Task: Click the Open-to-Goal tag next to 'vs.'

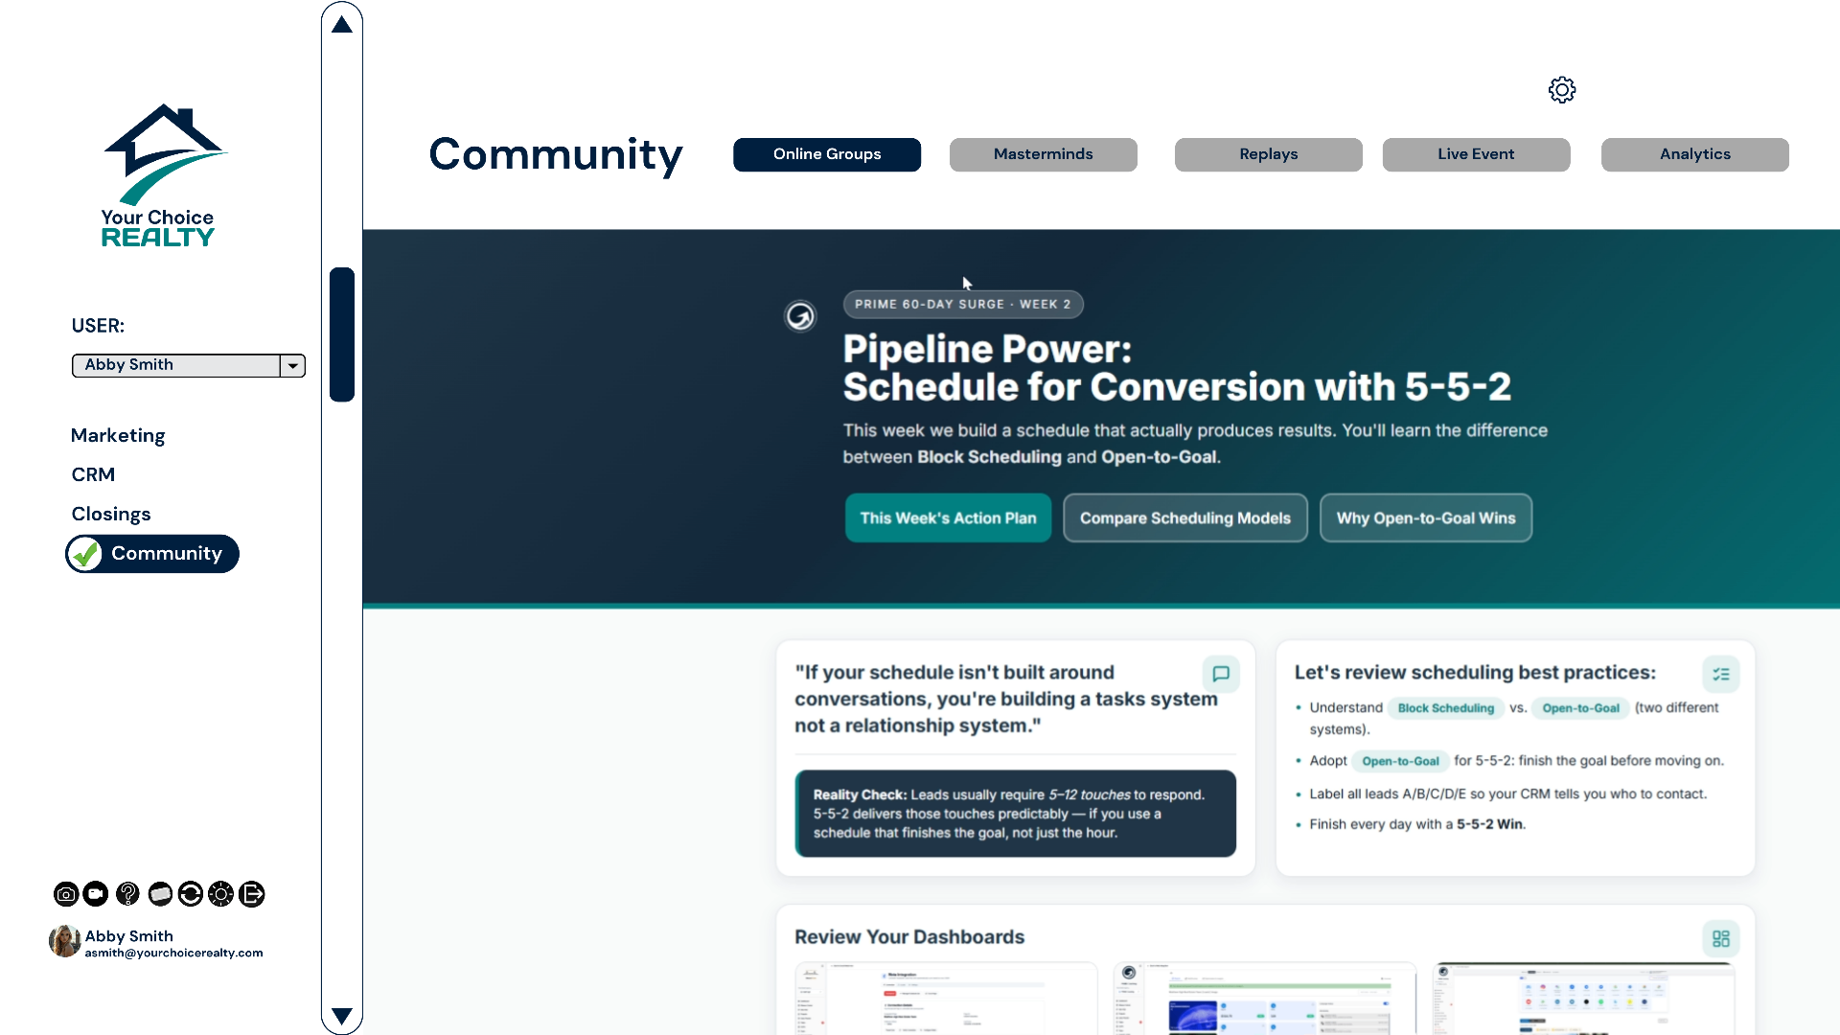Action: 1580,708
